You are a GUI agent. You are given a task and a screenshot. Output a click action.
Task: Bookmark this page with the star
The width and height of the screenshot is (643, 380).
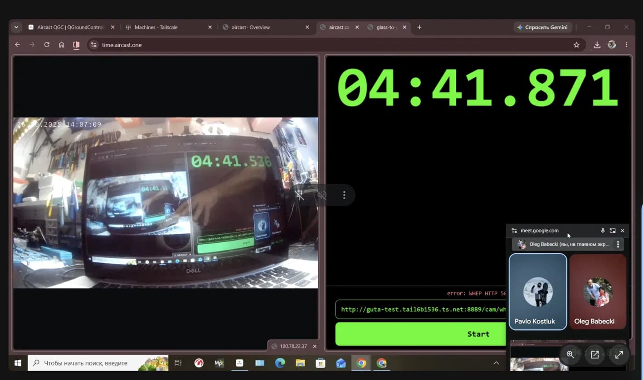(576, 45)
